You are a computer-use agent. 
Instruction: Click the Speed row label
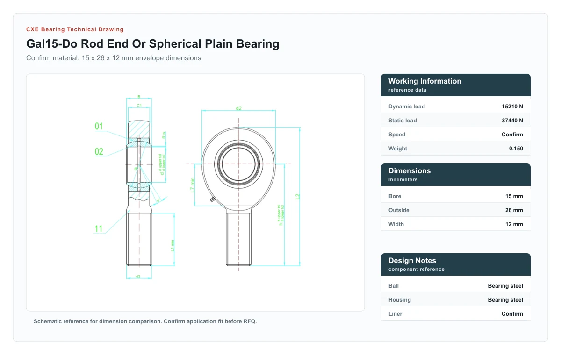click(397, 135)
